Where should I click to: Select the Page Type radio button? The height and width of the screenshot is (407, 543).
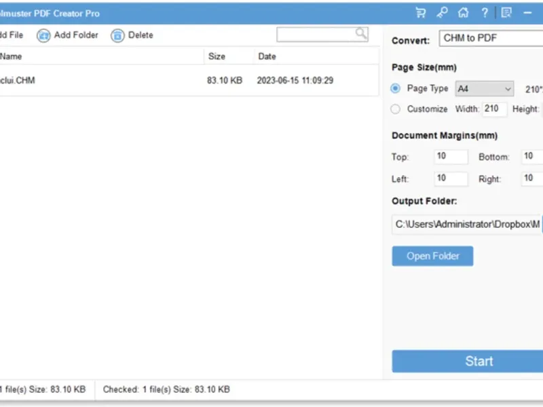tap(395, 89)
